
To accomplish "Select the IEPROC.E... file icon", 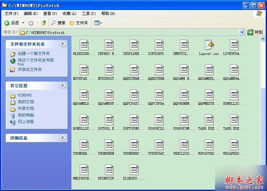I will pyautogui.click(x=109, y=45).
